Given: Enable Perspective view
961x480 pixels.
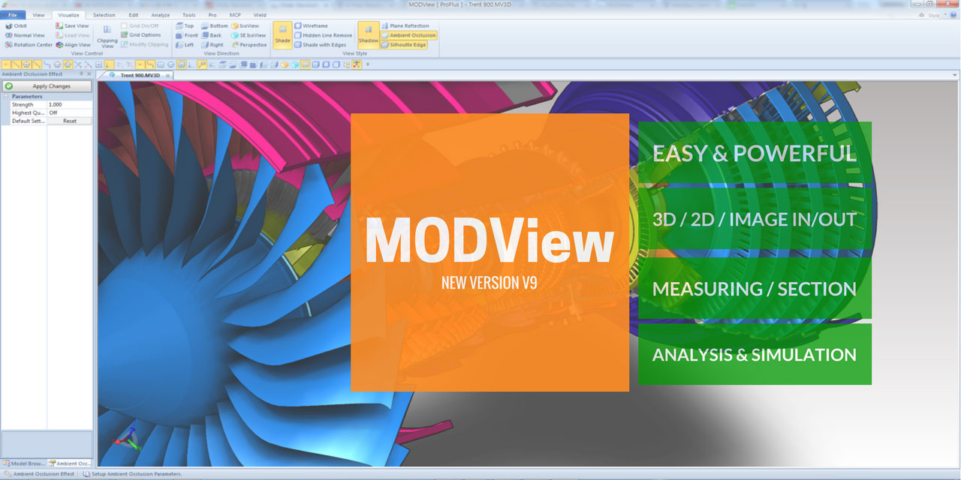Looking at the screenshot, I should pyautogui.click(x=249, y=44).
